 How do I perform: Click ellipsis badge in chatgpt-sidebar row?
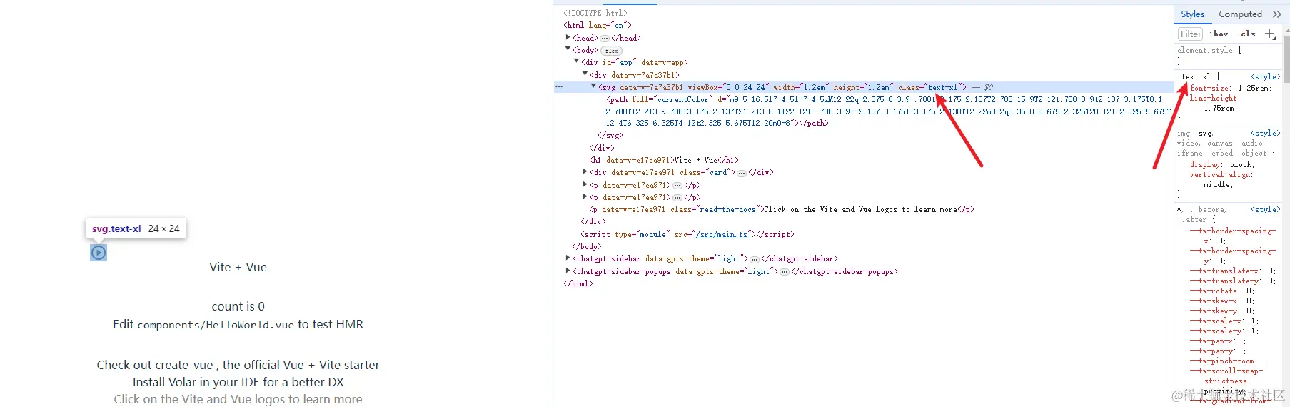click(755, 259)
